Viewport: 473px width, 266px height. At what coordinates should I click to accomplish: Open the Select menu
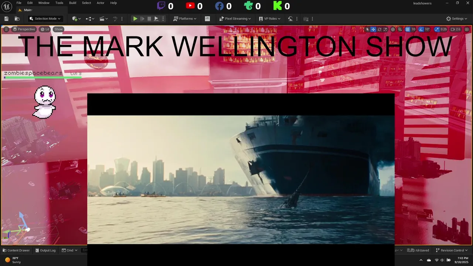click(86, 3)
